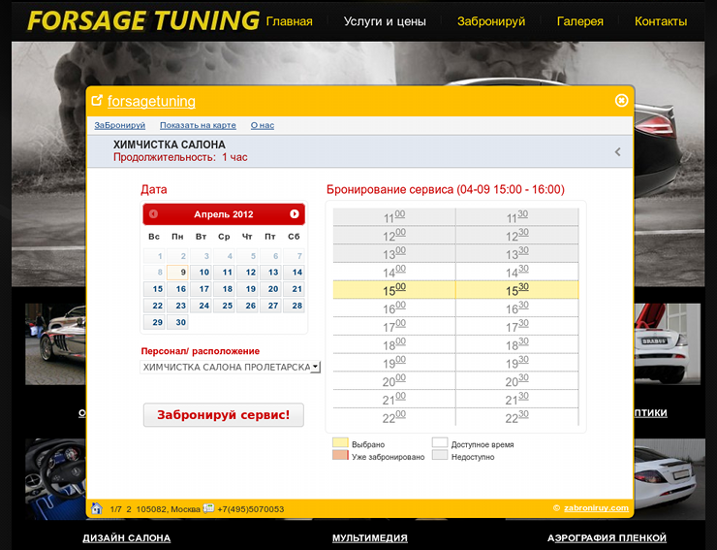This screenshot has height=550, width=717.
Task: Select April 10 in the calendar
Action: pos(201,272)
